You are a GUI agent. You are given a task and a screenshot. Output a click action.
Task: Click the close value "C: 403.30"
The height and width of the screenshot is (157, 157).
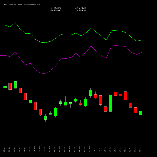point(56,8)
